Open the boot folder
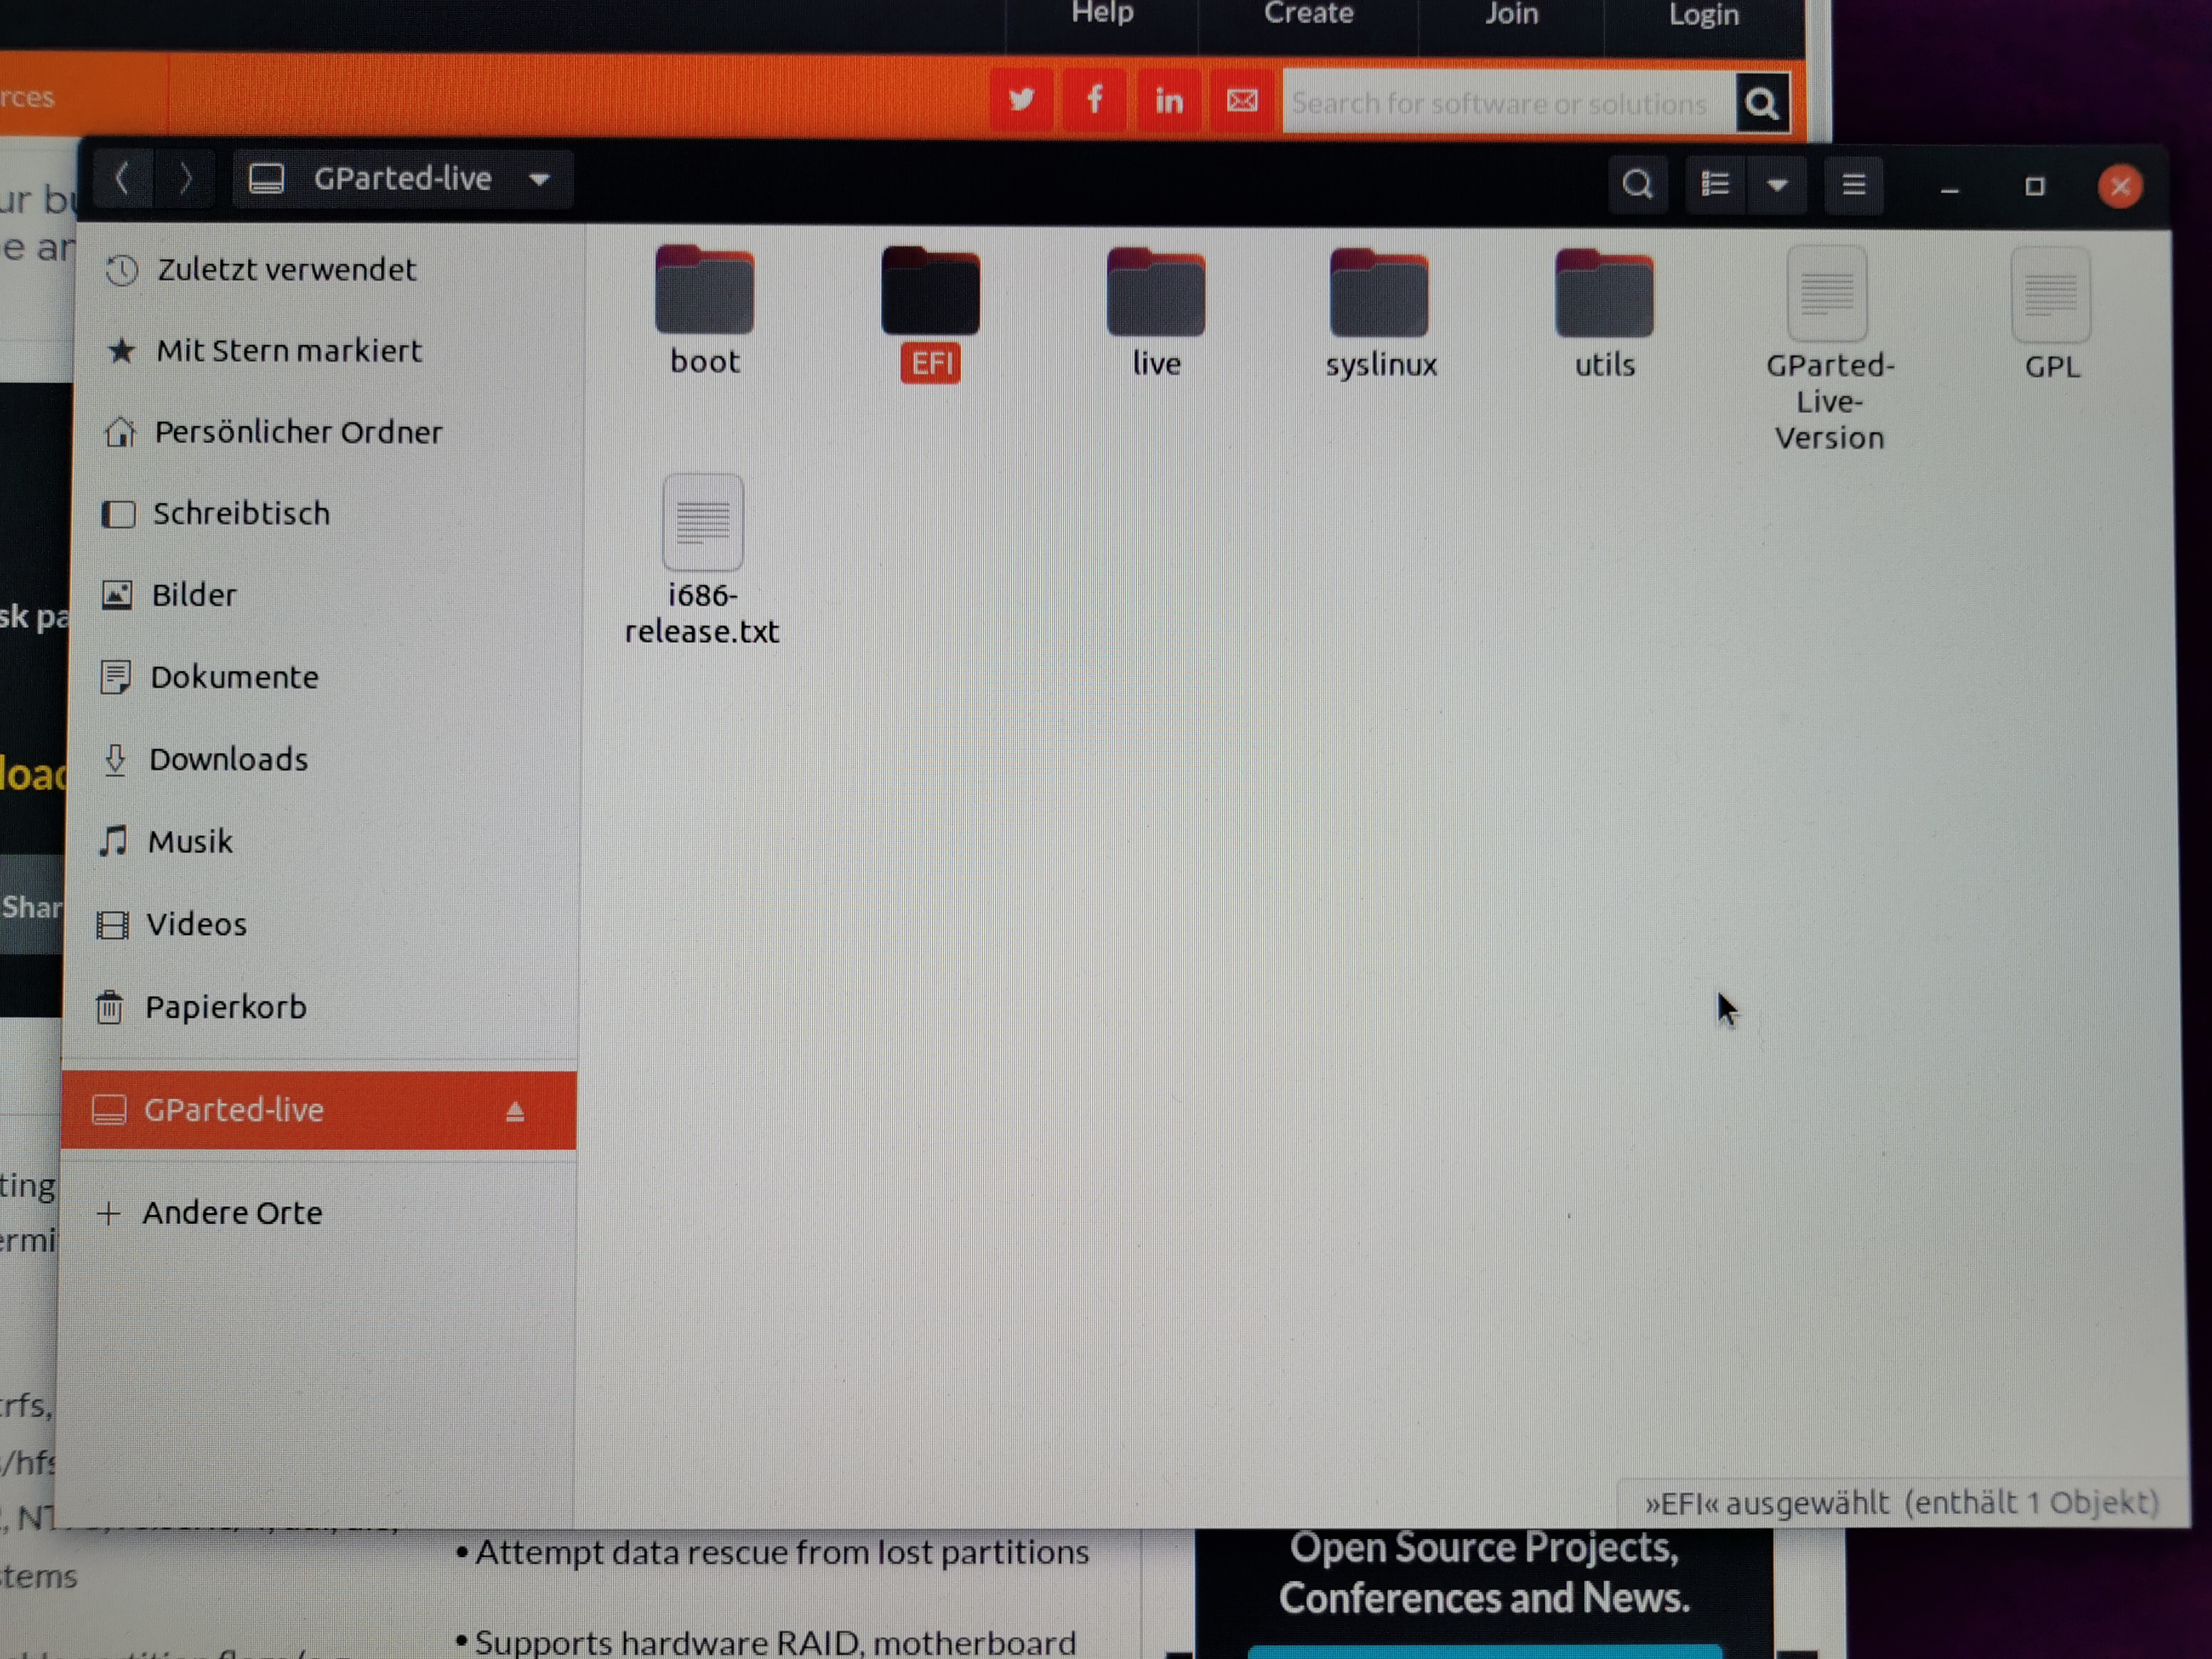This screenshot has height=1659, width=2212. pos(704,292)
